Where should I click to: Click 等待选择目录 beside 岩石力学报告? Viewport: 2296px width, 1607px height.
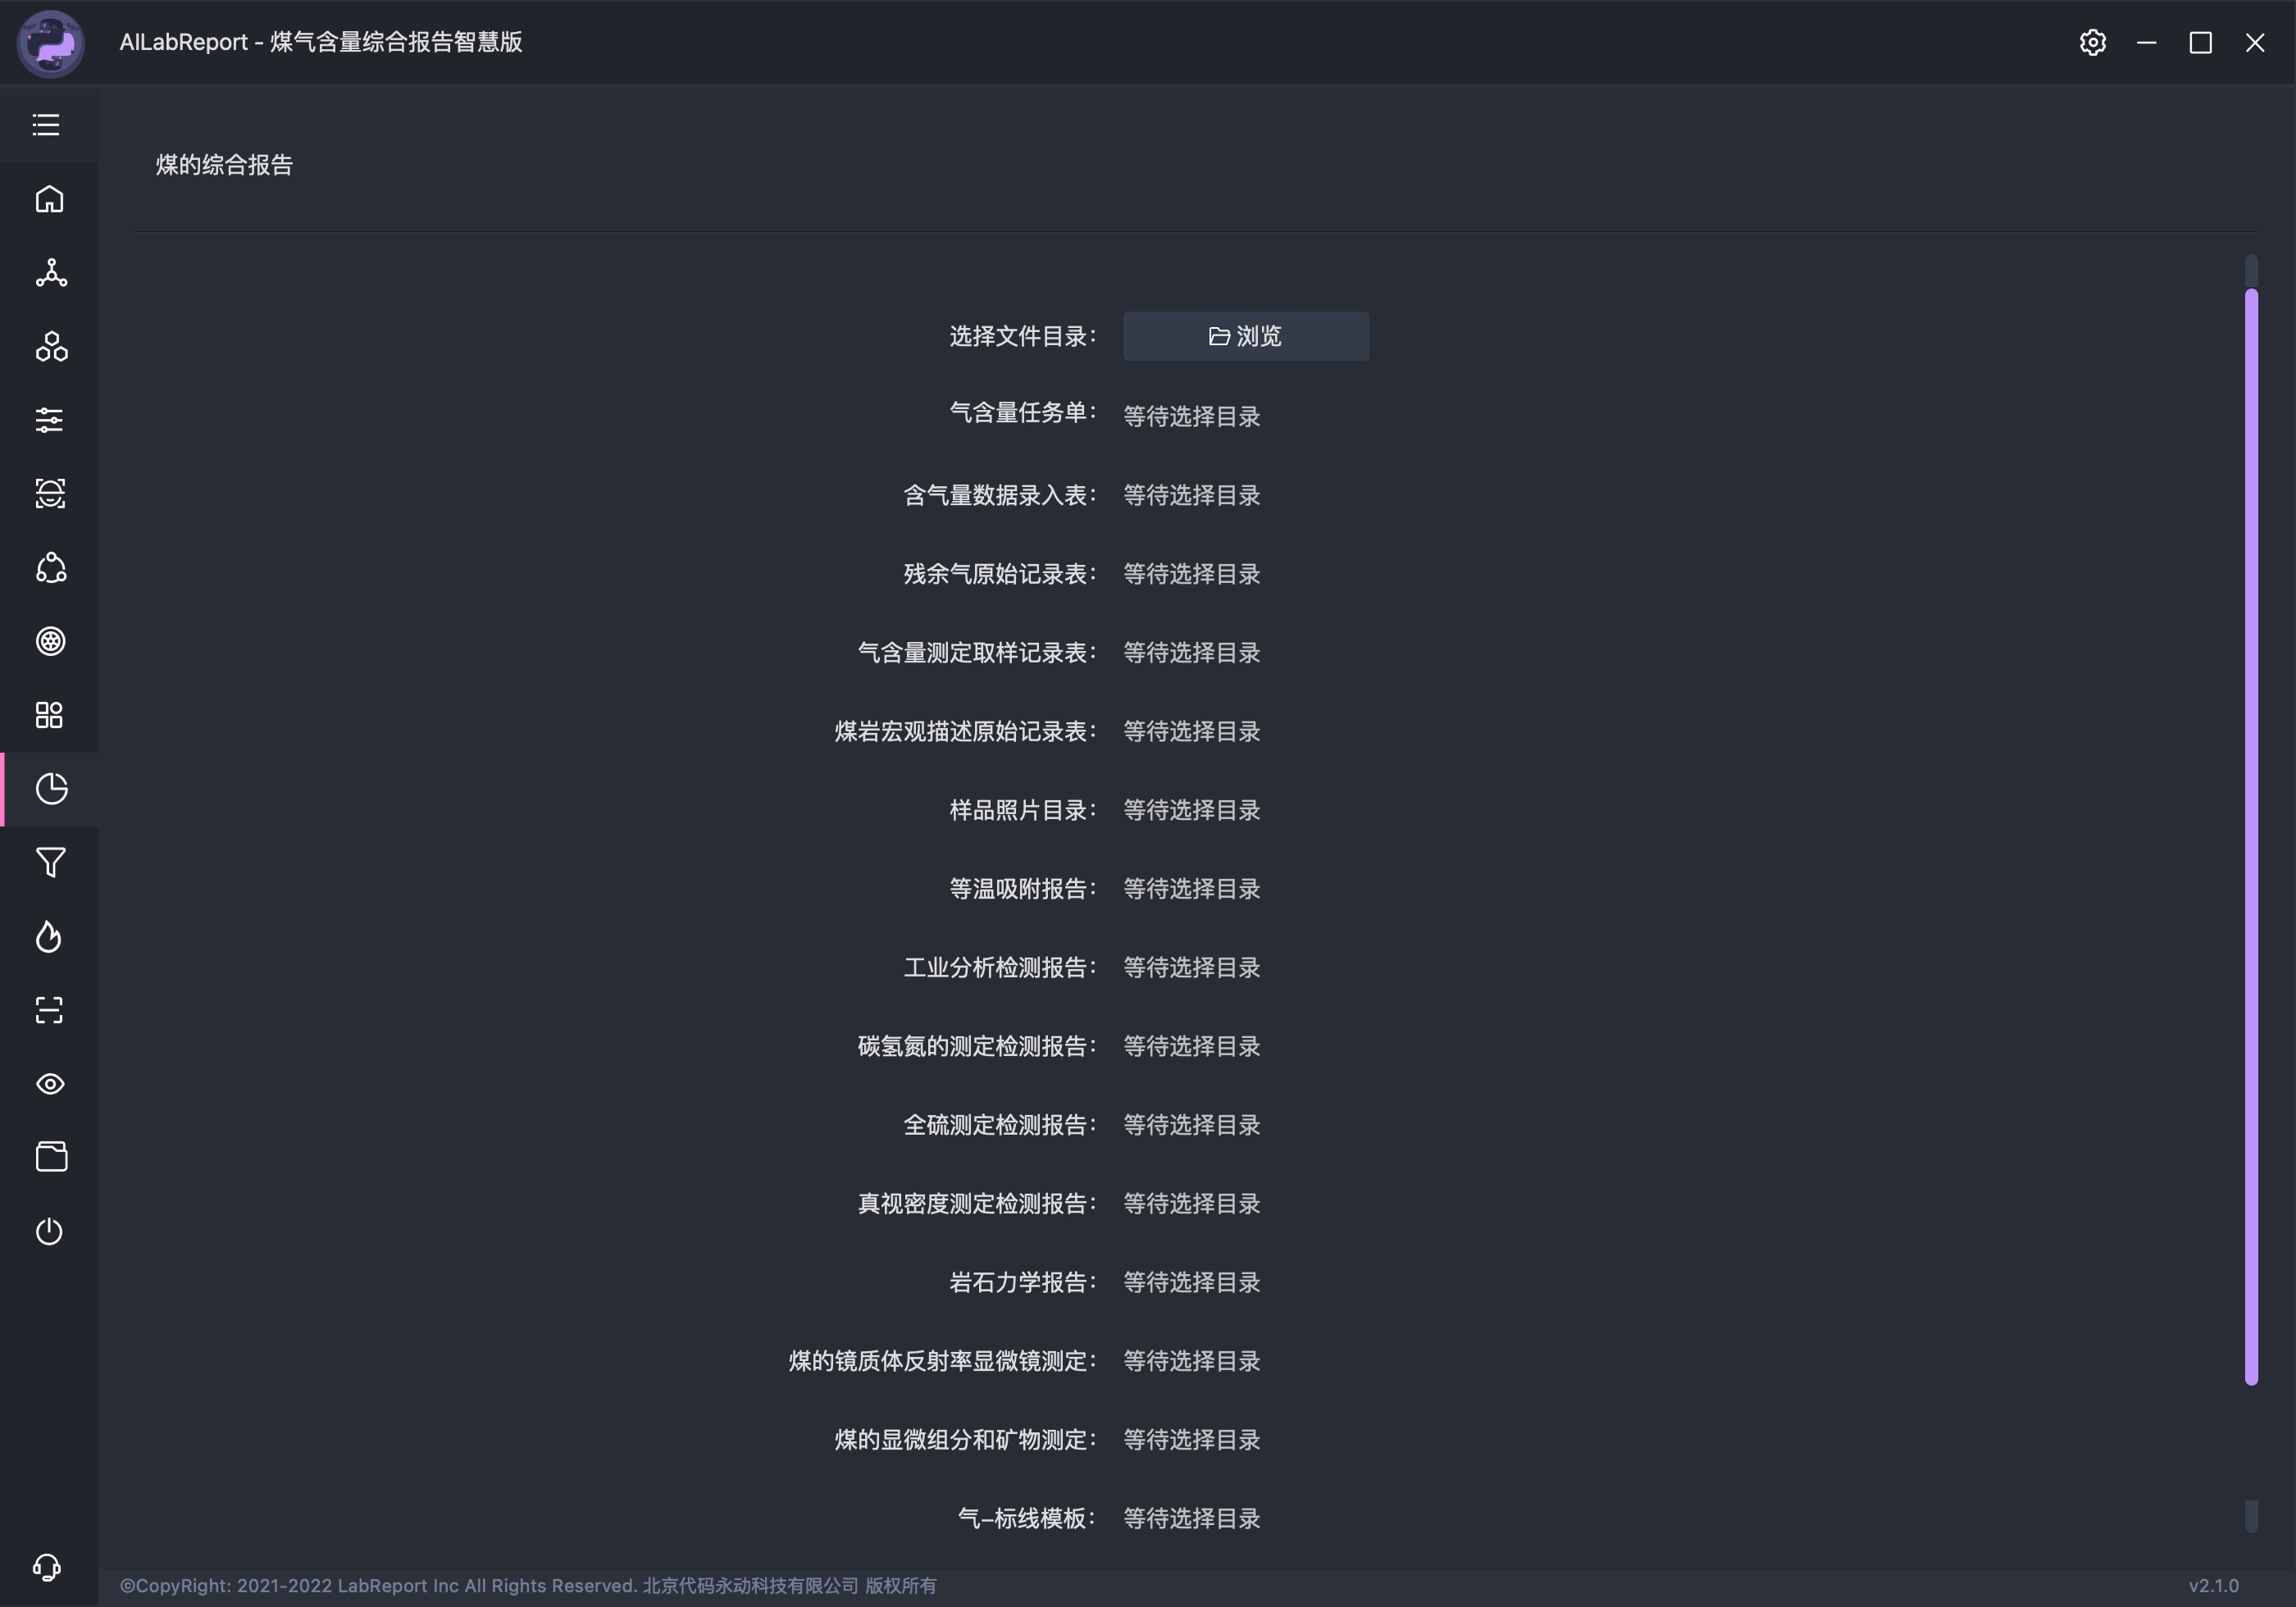1191,1282
